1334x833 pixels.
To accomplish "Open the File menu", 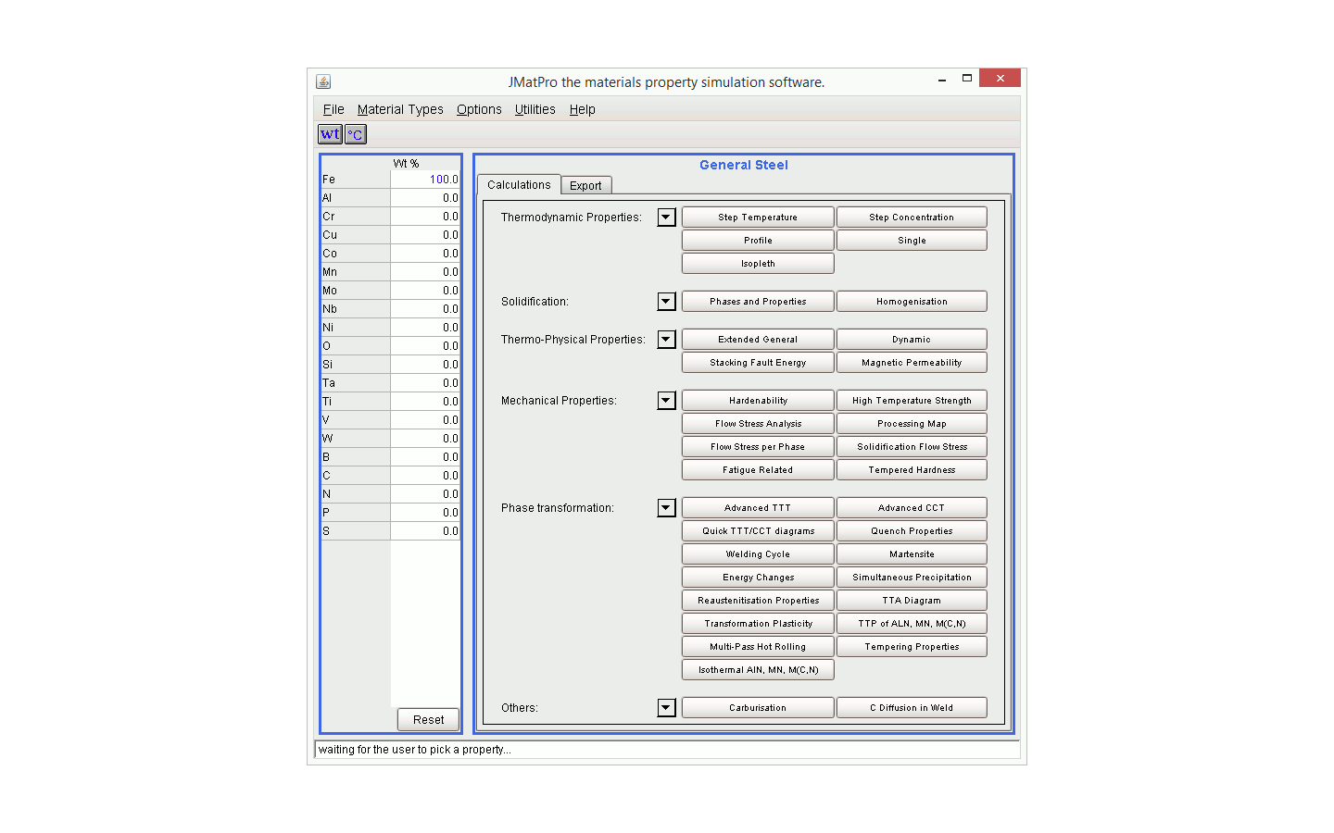I will [x=333, y=109].
